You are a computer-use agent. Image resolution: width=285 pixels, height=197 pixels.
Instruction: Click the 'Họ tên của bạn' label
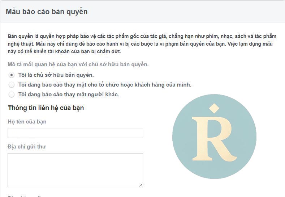(x=27, y=122)
